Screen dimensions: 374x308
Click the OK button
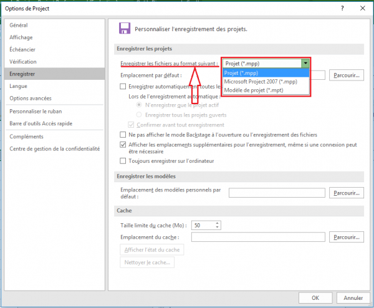tap(316, 297)
